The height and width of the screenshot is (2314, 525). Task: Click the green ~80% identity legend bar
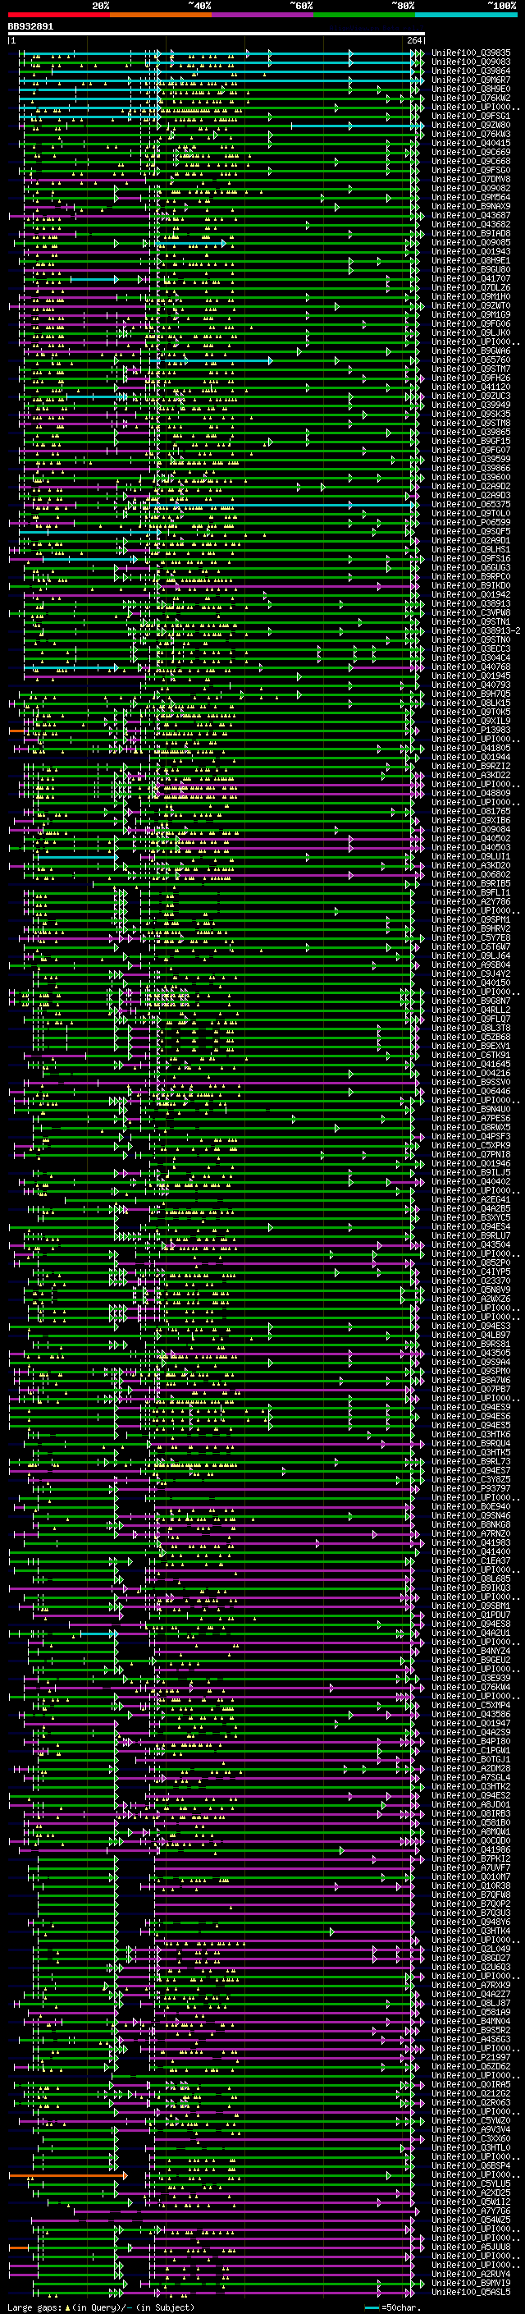point(364,16)
